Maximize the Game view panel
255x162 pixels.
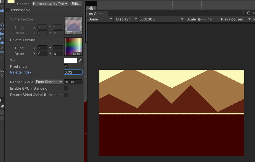(249, 13)
